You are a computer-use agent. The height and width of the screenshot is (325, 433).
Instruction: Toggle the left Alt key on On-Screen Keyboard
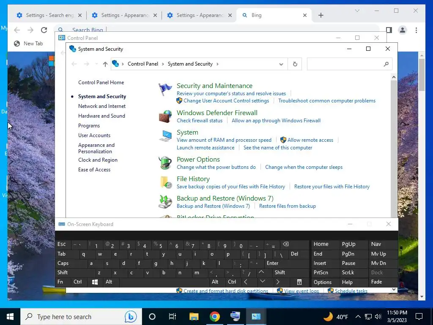pyautogui.click(x=111, y=282)
